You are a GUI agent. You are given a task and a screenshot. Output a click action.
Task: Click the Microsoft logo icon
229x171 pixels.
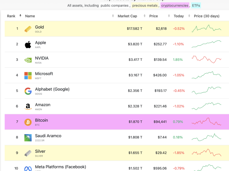(28, 76)
